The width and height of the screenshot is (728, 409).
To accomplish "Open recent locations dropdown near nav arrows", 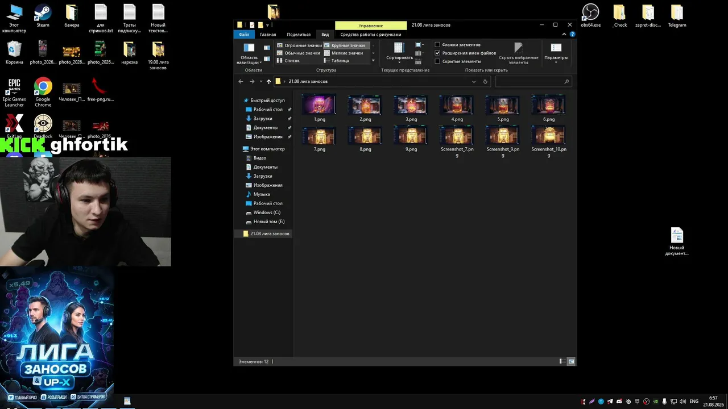I will click(x=261, y=81).
